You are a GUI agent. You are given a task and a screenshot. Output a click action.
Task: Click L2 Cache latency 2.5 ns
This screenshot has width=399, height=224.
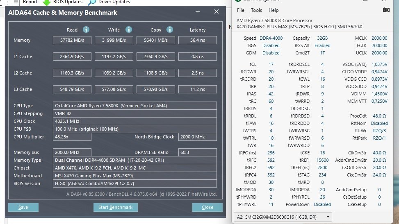[198, 73]
